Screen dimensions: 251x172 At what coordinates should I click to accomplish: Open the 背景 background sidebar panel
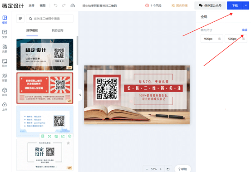(5, 78)
